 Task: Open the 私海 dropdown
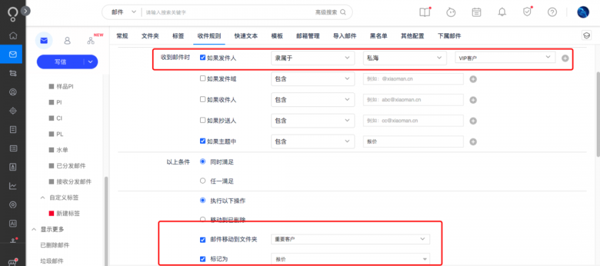point(403,59)
